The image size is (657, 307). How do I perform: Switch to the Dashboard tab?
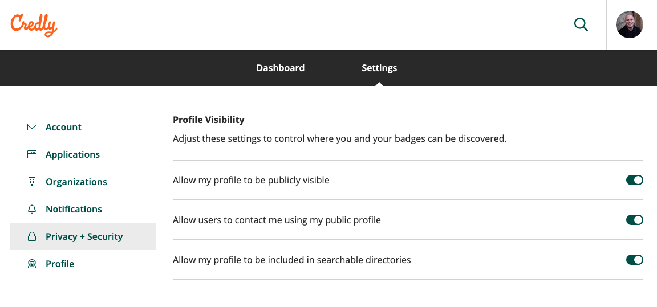point(281,68)
